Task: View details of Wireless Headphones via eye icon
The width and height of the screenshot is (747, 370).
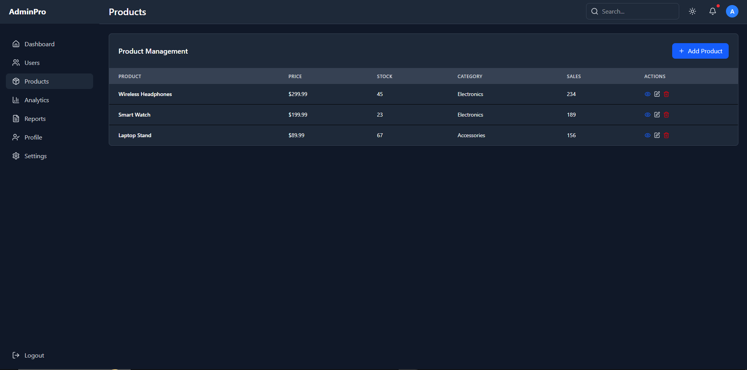Action: point(647,94)
